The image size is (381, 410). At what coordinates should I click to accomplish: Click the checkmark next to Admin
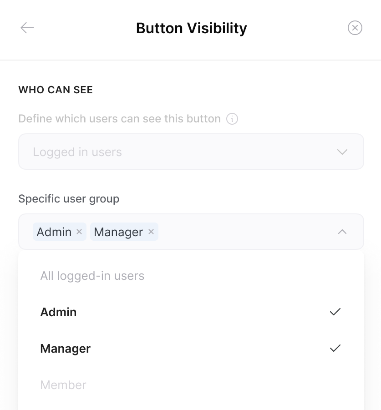(x=335, y=312)
